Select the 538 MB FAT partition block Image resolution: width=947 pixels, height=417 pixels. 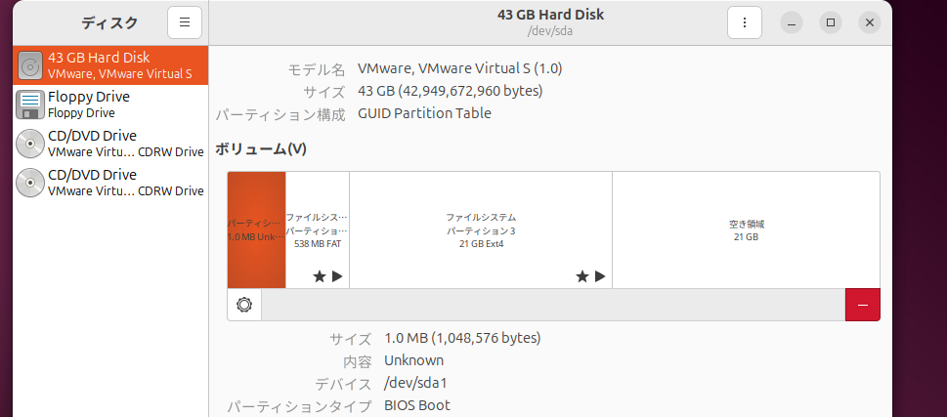coord(317,229)
